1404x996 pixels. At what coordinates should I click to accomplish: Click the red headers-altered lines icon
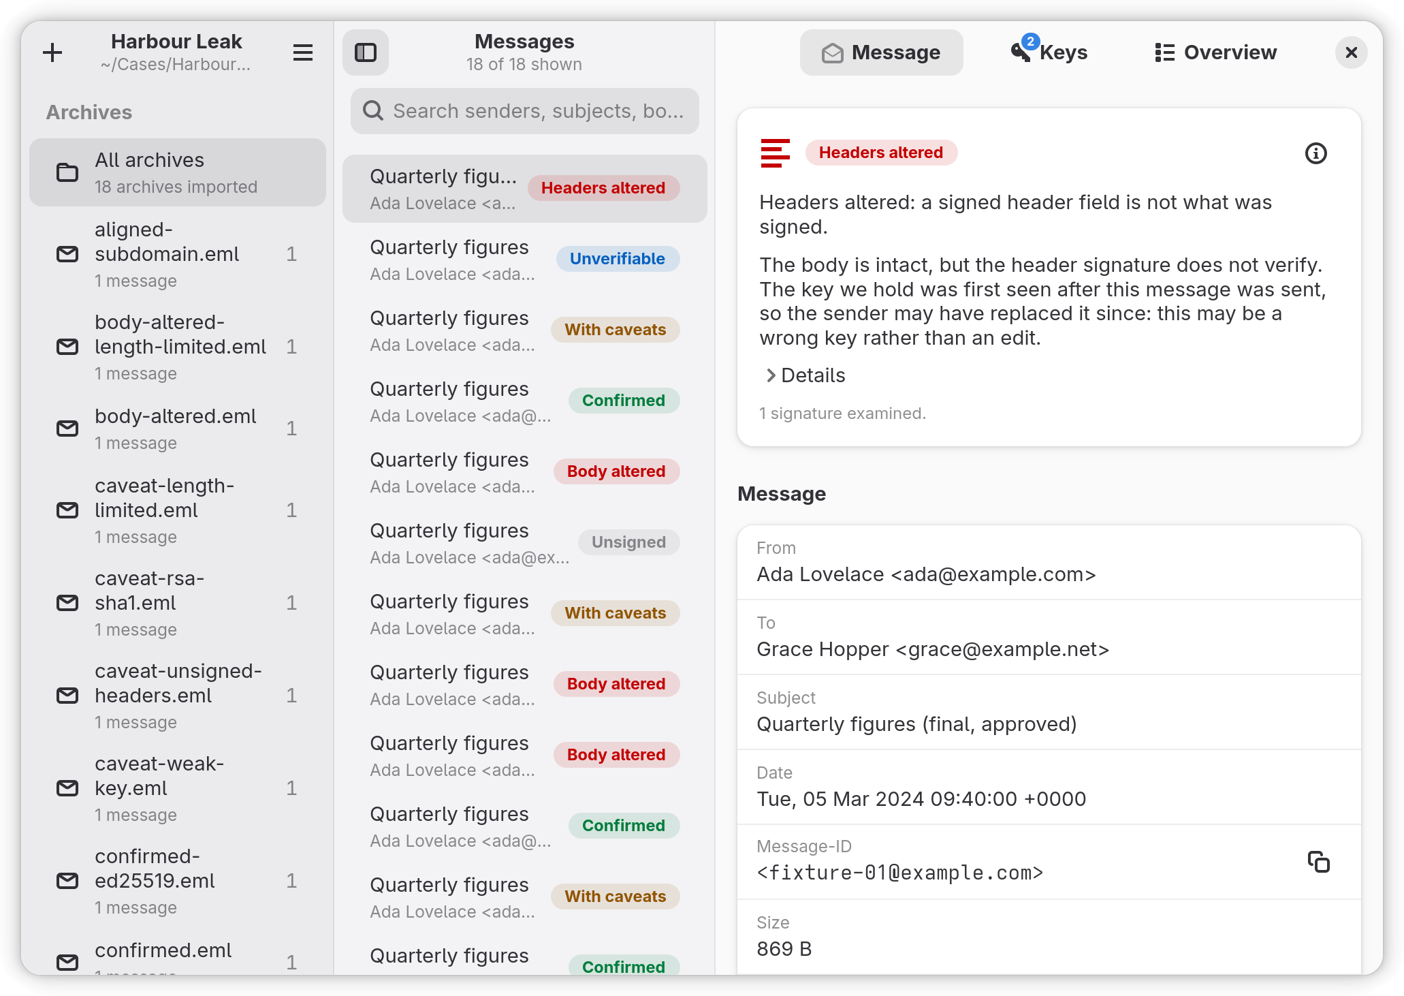coord(775,153)
